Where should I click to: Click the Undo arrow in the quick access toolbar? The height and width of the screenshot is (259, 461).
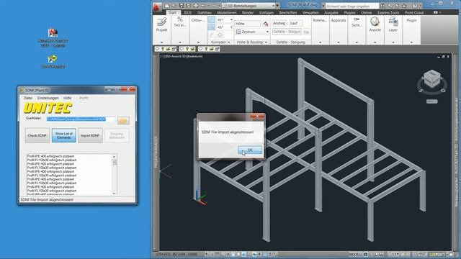[x=203, y=6]
